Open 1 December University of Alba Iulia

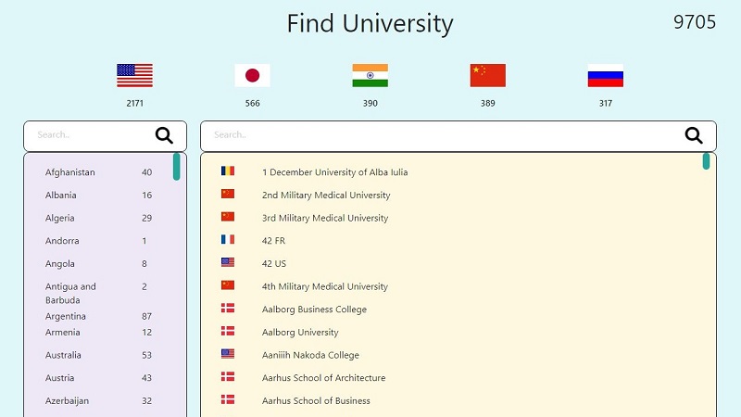click(334, 172)
